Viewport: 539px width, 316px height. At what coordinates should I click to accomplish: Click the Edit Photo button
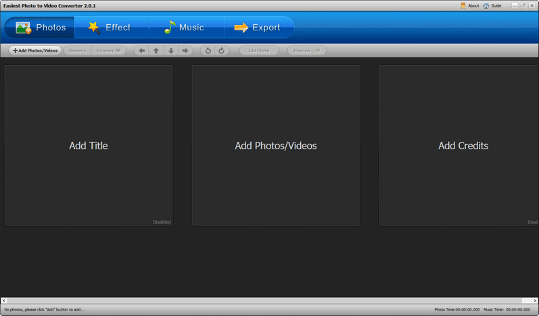(259, 51)
